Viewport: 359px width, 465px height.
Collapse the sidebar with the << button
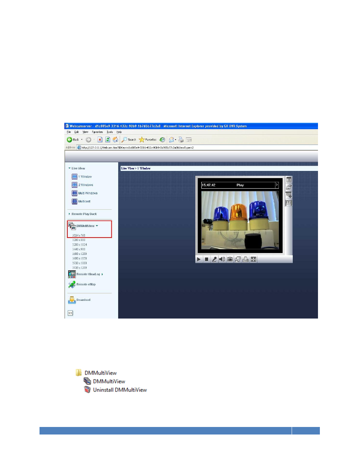pyautogui.click(x=70, y=313)
